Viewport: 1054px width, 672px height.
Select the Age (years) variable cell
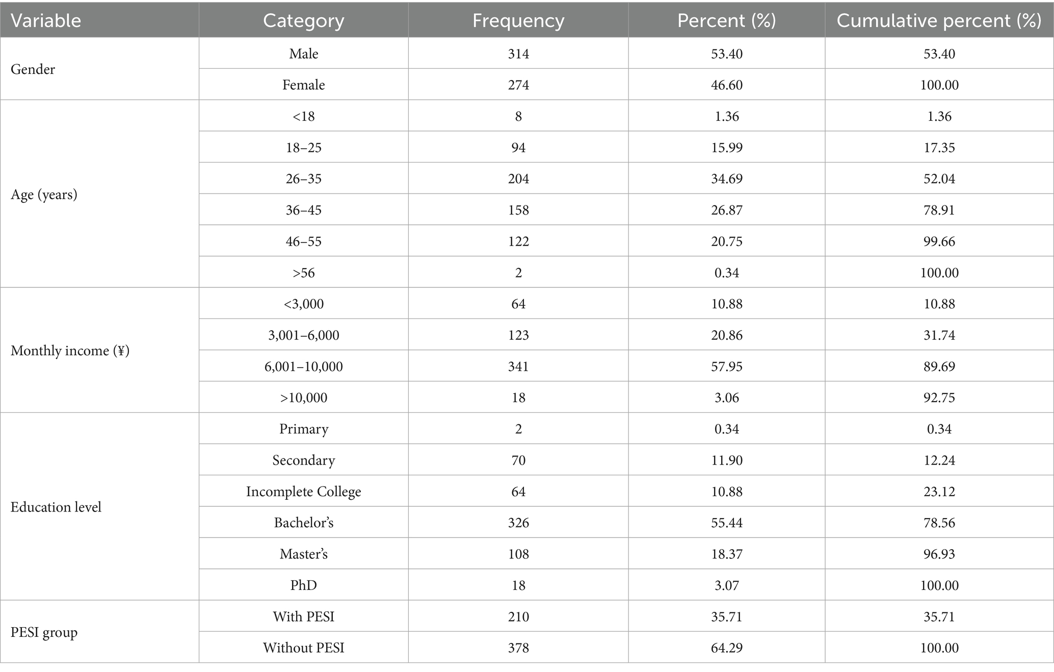(x=44, y=195)
